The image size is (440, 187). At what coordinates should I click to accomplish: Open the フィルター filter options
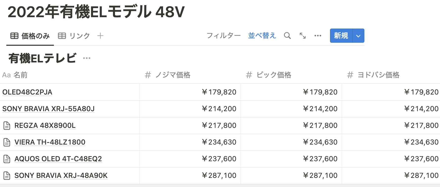point(224,36)
